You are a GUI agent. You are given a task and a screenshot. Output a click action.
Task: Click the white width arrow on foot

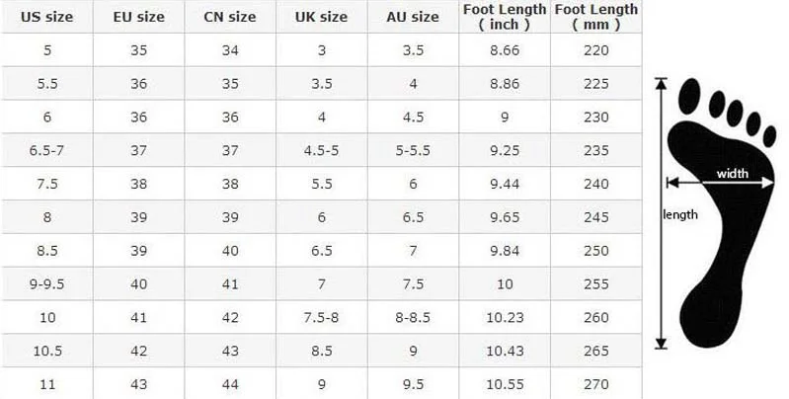tap(720, 183)
